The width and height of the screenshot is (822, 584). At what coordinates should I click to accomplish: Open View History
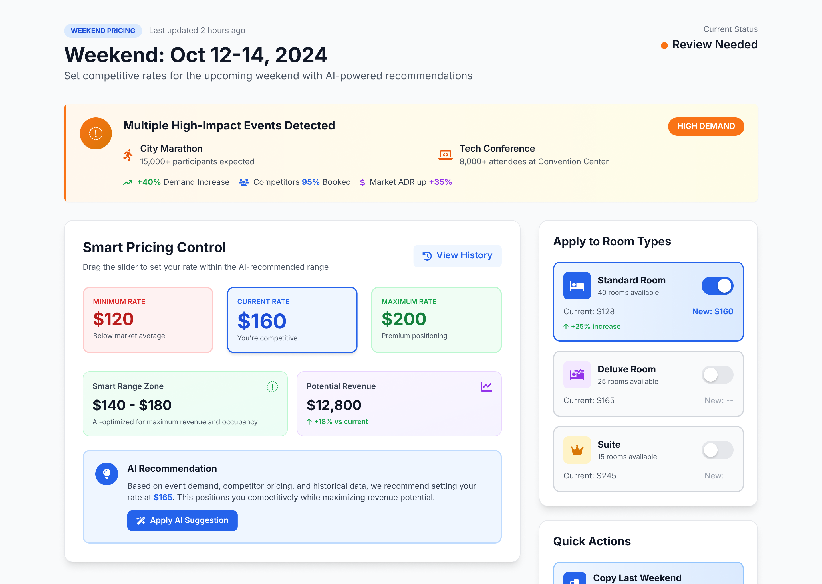458,255
